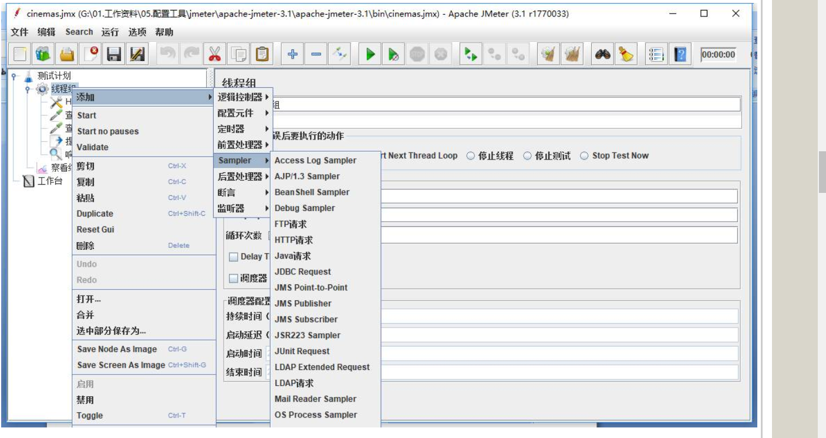Image resolution: width=826 pixels, height=438 pixels.
Task: Click the Clear All results toolbar icon
Action: [x=572, y=55]
